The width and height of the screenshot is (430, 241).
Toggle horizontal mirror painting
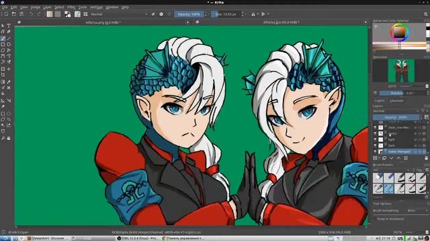[253, 14]
